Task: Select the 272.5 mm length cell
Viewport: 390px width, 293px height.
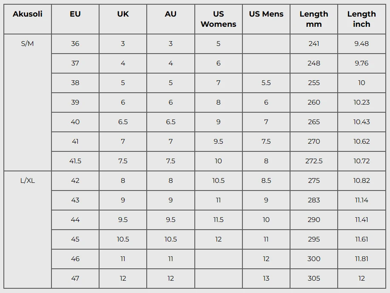Action: coord(314,161)
